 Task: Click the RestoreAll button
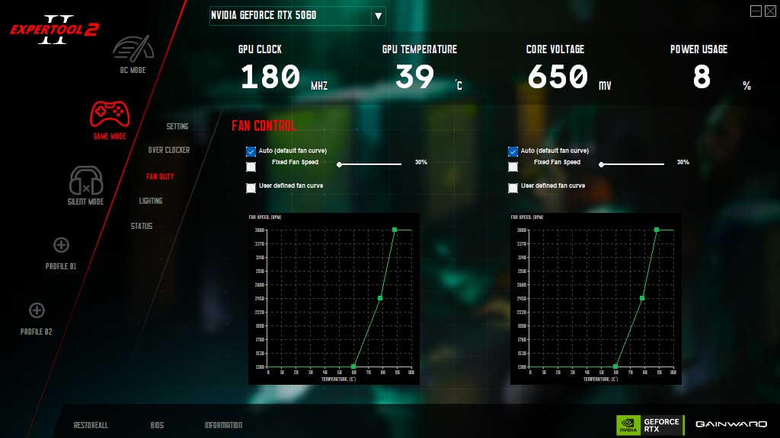[91, 425]
